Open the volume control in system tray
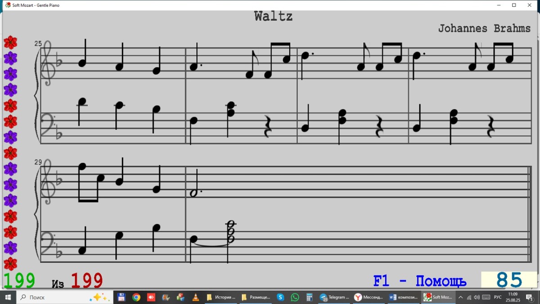Screen dimensions: 540x304 (477, 297)
